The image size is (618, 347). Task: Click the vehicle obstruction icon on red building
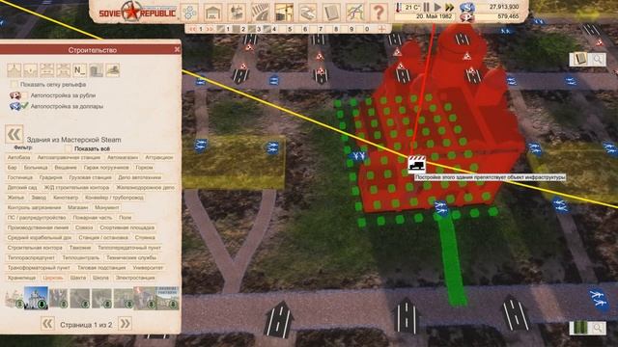(416, 164)
